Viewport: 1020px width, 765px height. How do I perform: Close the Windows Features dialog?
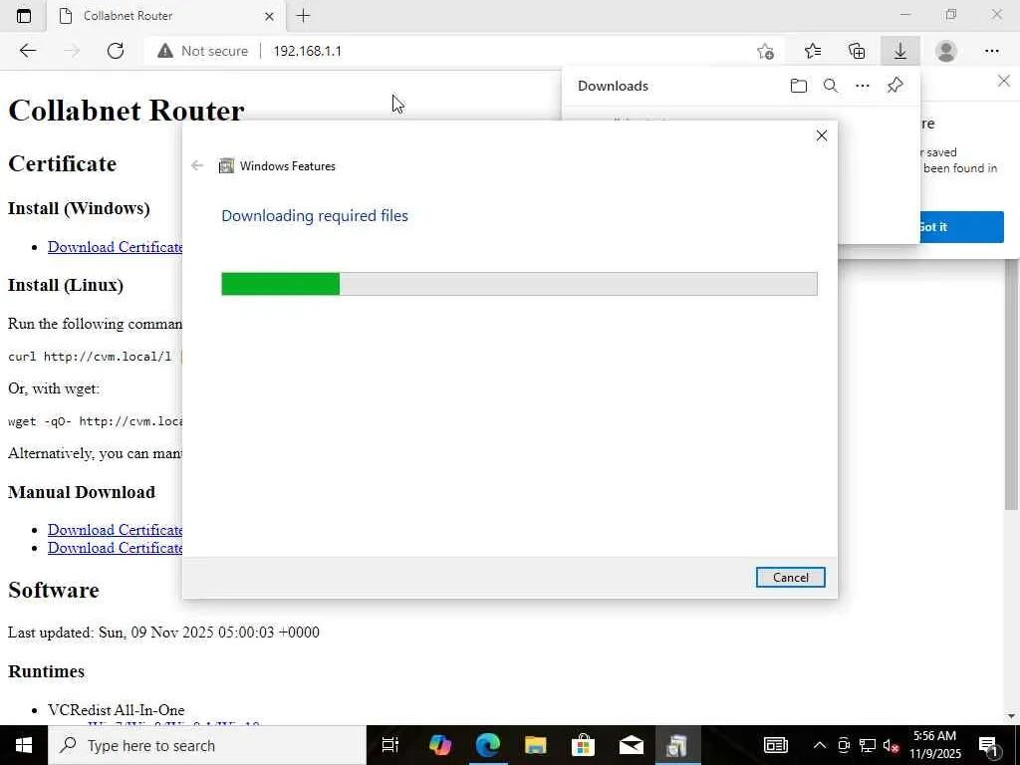[x=822, y=135]
